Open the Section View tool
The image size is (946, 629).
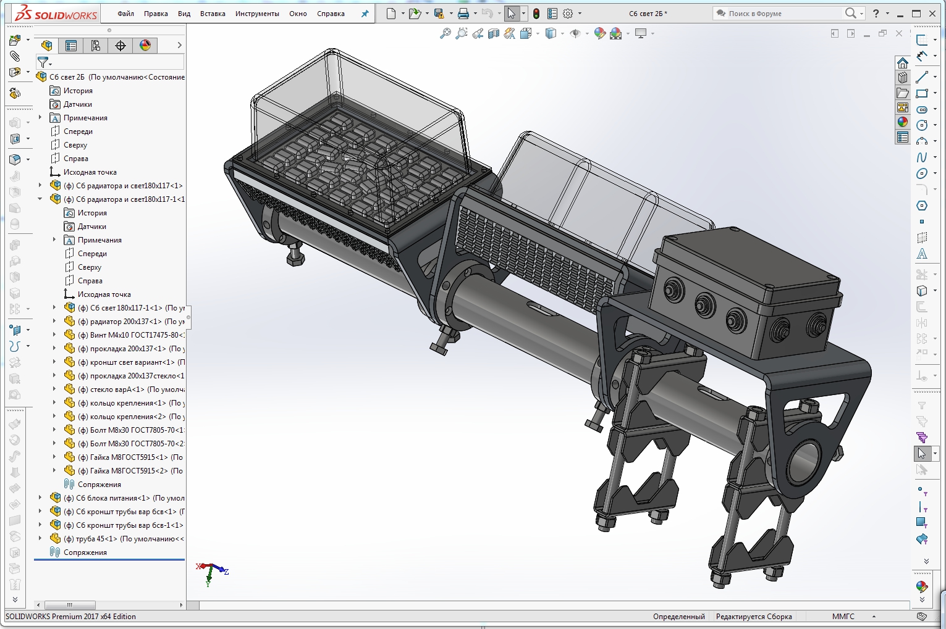pos(492,34)
